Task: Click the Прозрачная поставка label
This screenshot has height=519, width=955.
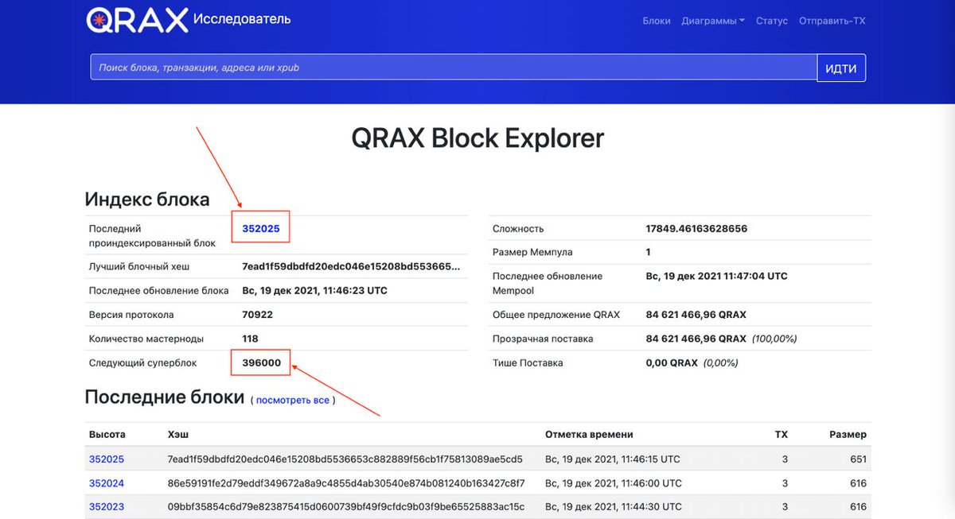Action: 543,339
